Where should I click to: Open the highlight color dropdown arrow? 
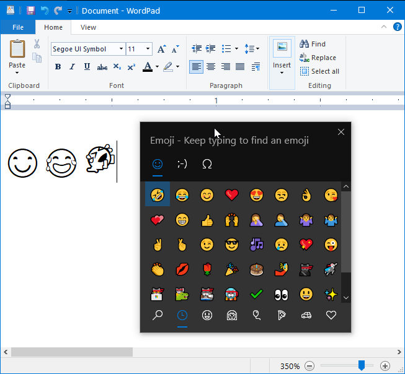pos(178,67)
